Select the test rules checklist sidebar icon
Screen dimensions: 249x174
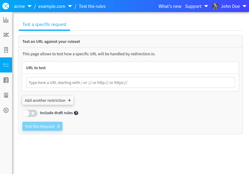6,65
